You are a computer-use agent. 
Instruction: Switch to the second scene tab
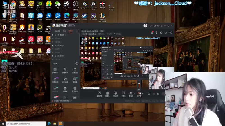pyautogui.click(x=64, y=31)
